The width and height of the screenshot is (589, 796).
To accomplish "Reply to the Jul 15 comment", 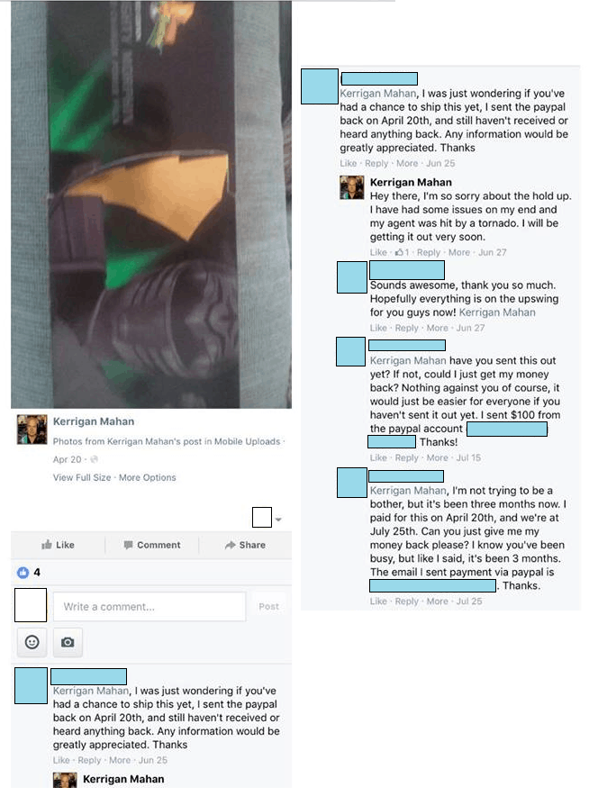I will (x=407, y=457).
